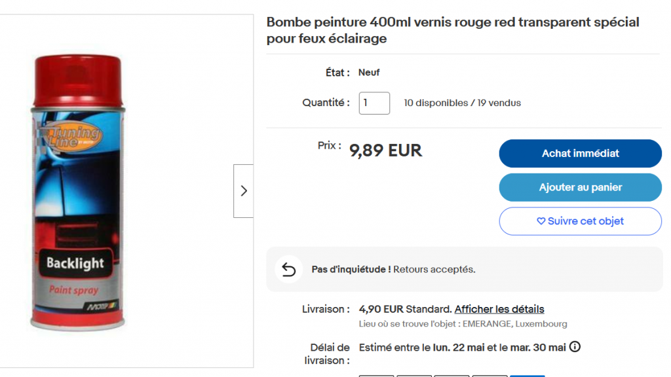The image size is (671, 377).
Task: Click the heart icon to follow item
Action: [541, 221]
